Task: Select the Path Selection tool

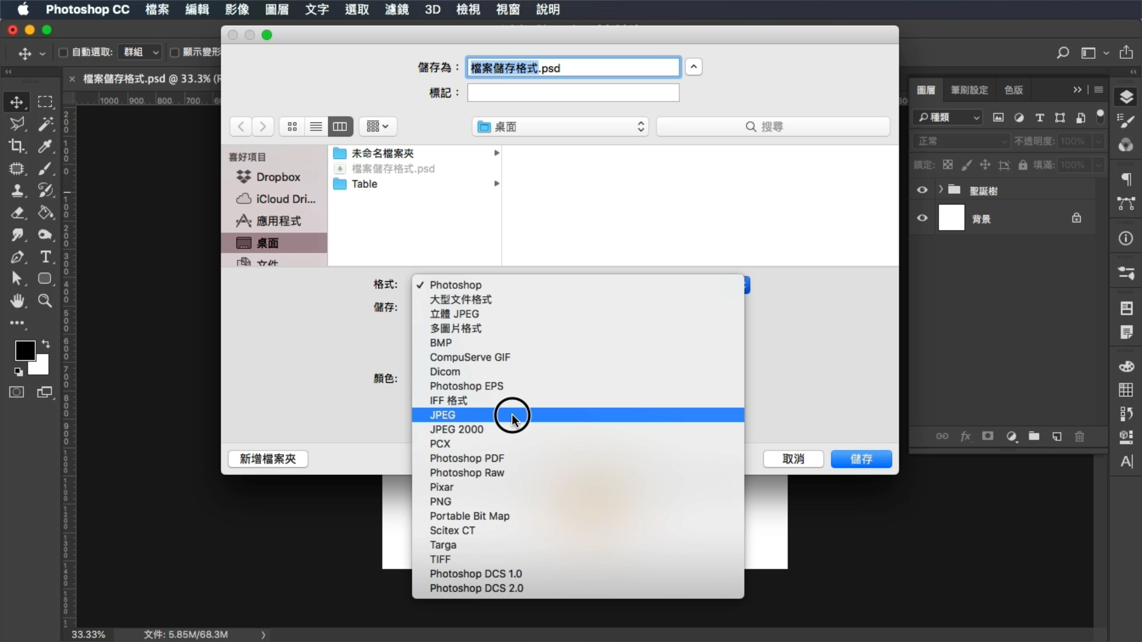Action: 17,279
